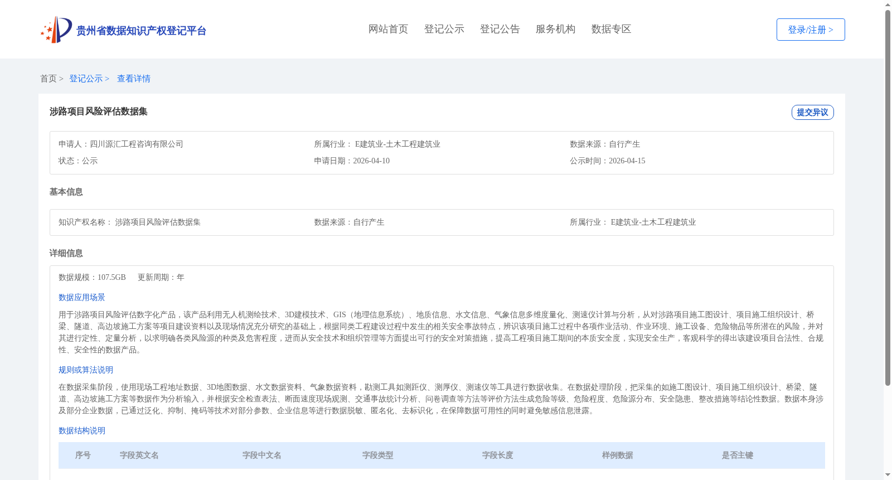The width and height of the screenshot is (892, 480).
Task: Click the 字段中文名 column header
Action: (262, 455)
